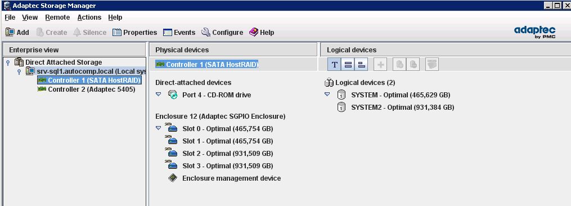This screenshot has height=206, width=571.
Task: Select the srv-sql1.autocomp.local computer icon
Action: tap(30, 71)
